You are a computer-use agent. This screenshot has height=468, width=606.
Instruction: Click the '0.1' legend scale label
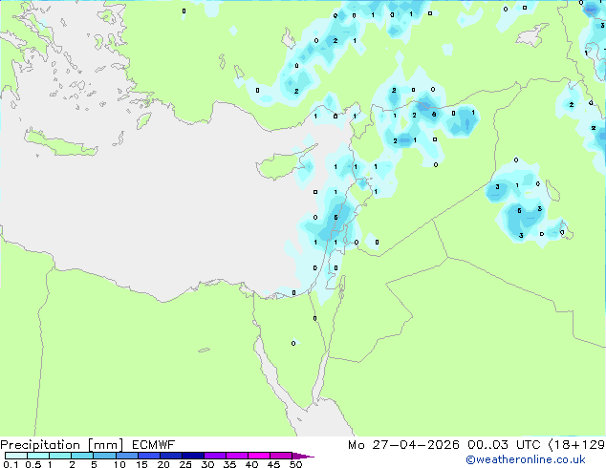(11, 464)
